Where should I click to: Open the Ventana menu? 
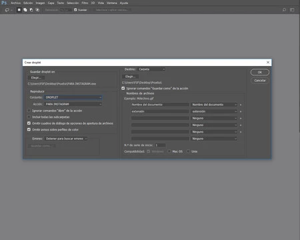(x=112, y=3)
